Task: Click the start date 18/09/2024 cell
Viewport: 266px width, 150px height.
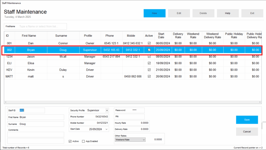Action: pyautogui.click(x=163, y=63)
